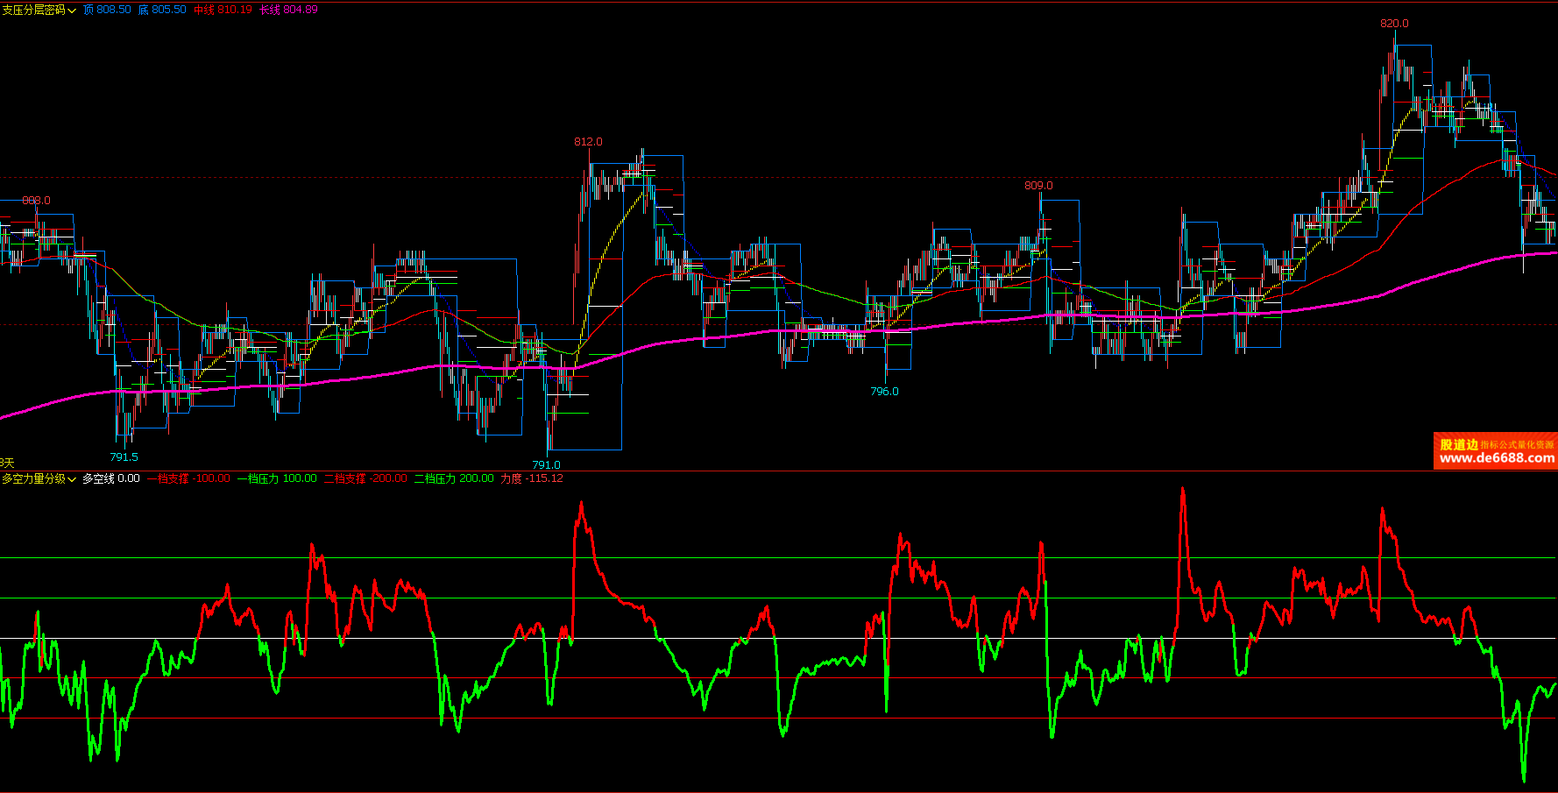The height and width of the screenshot is (793, 1558).
Task: Click the 一档支撑 -100.00 legend label
Action: click(188, 478)
